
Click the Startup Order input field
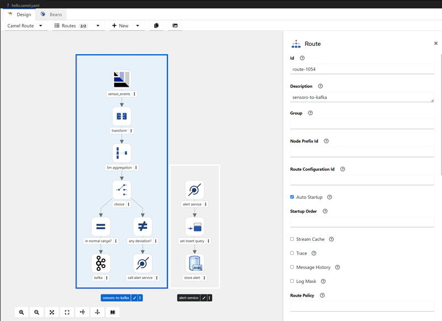362,222
